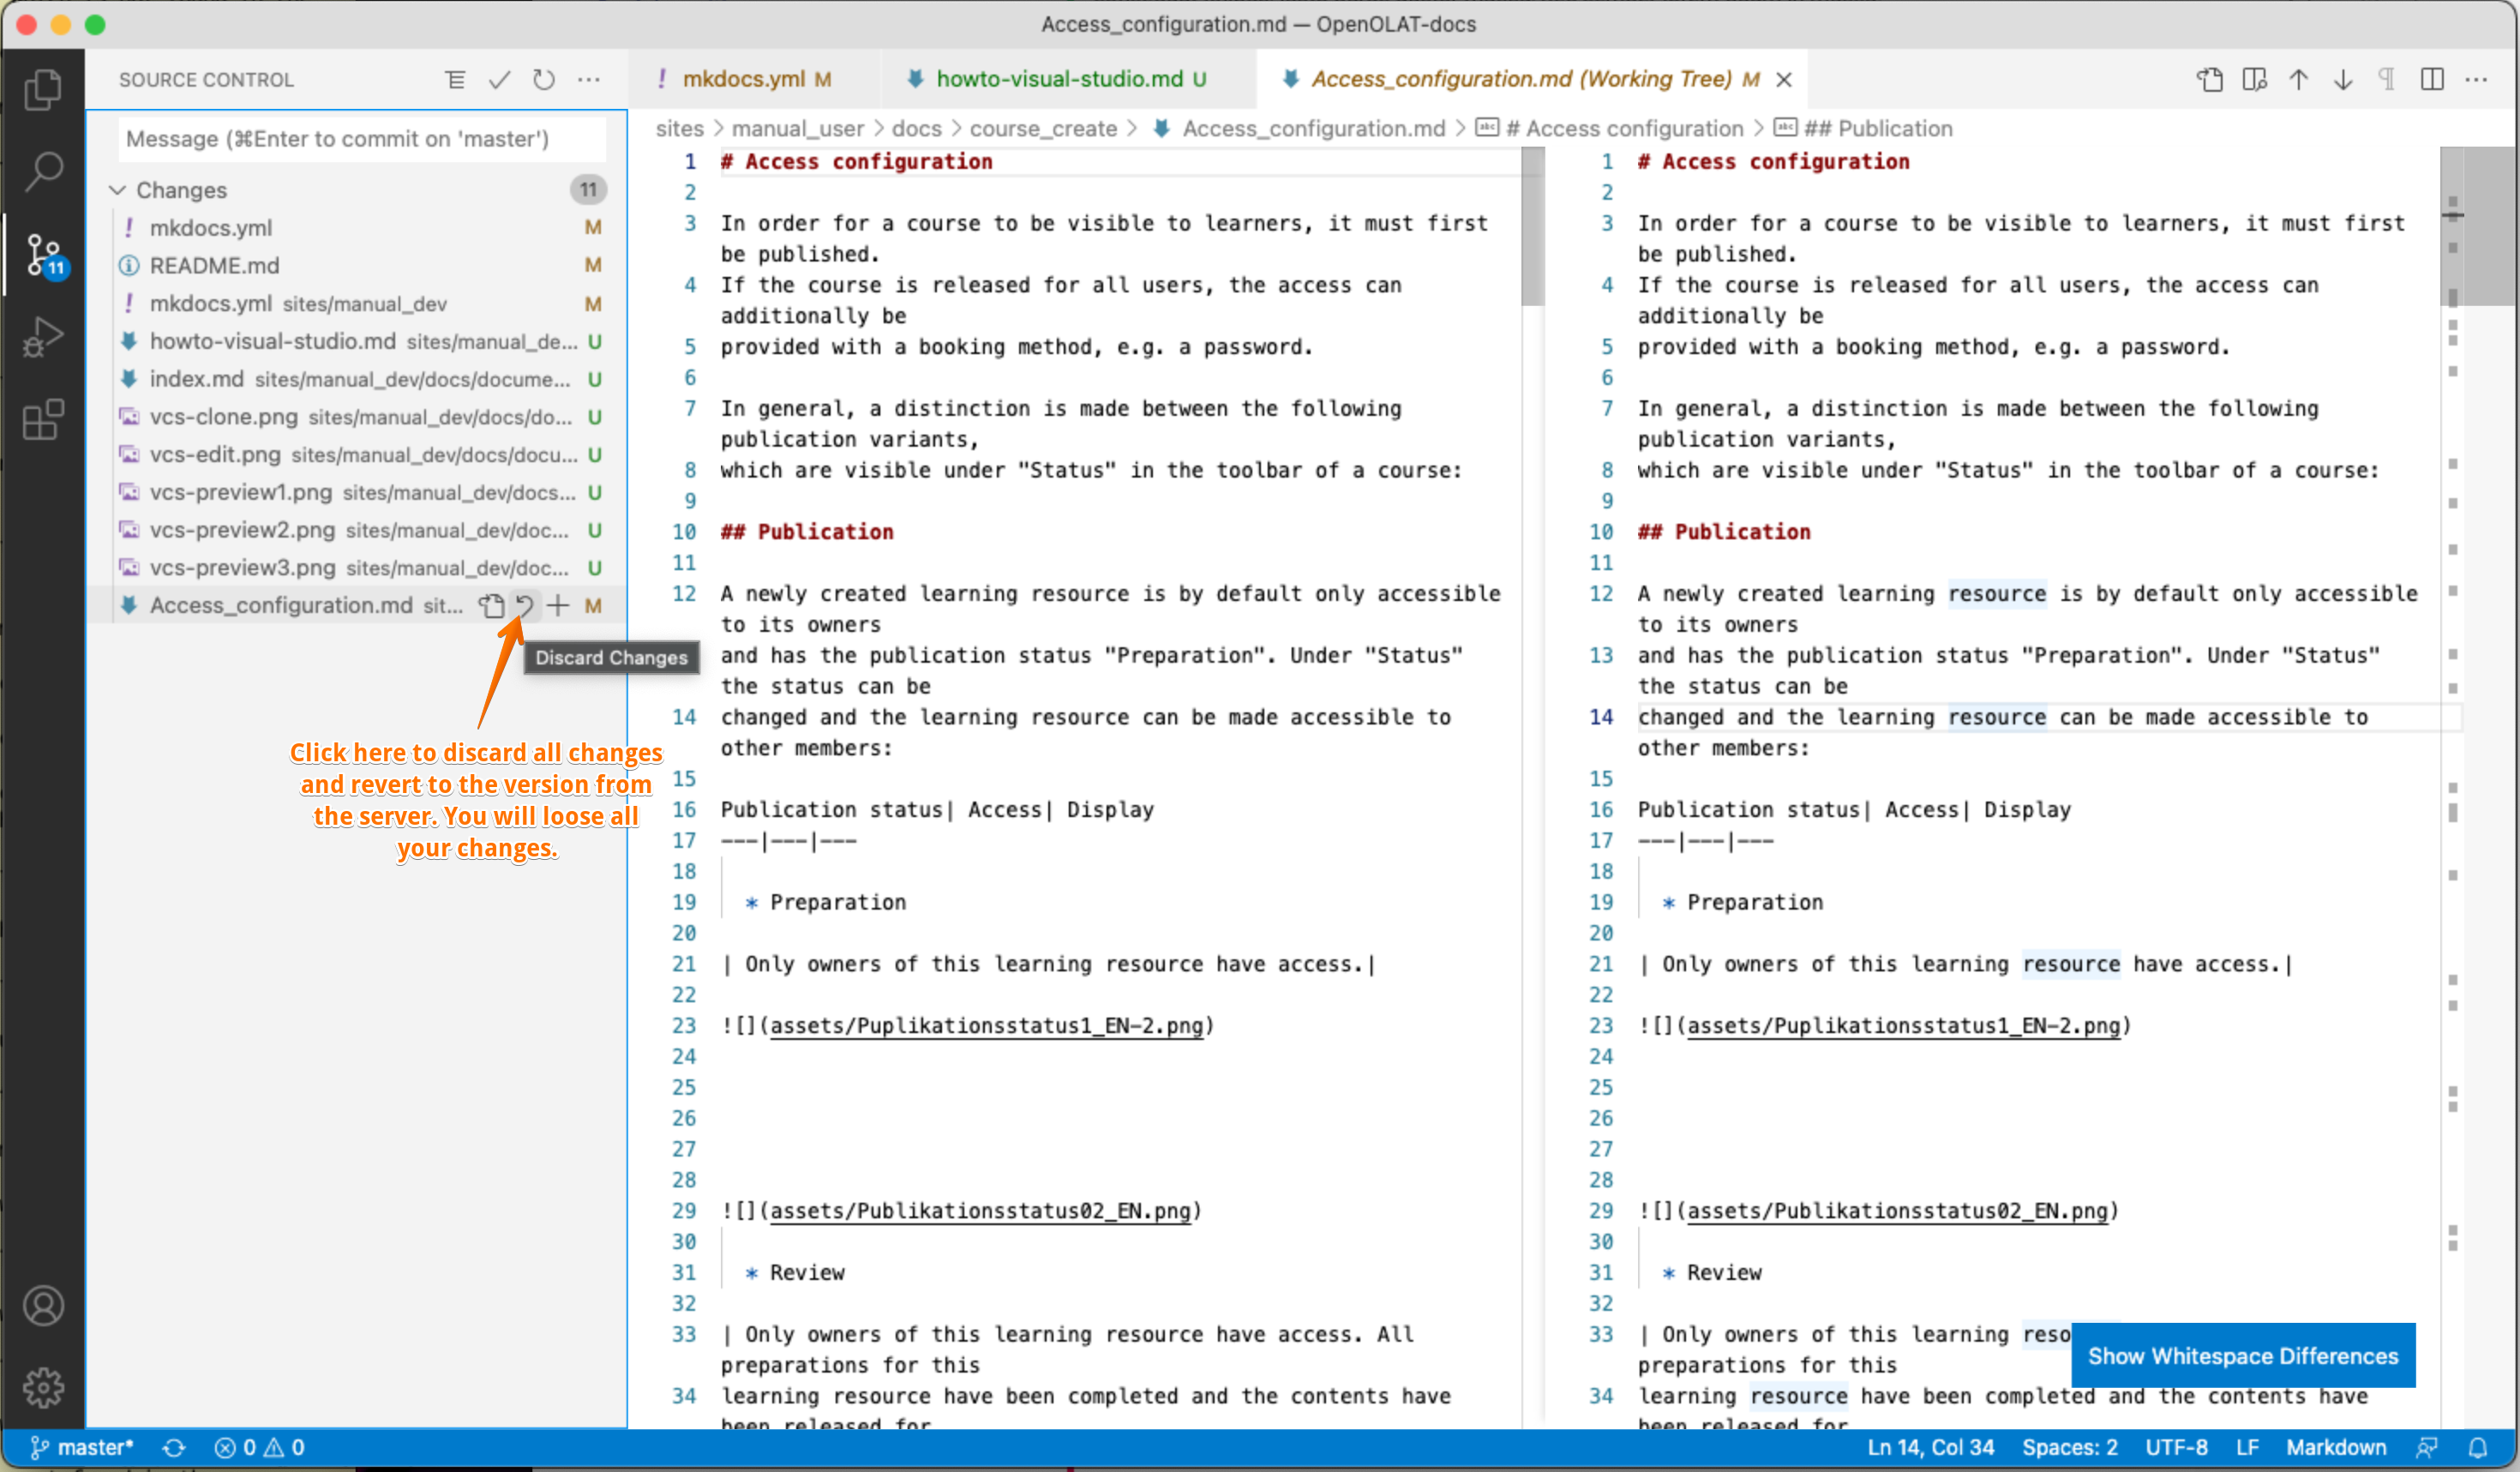
Task: Click Discard Changes icon for Access_configuration.md
Action: tap(525, 605)
